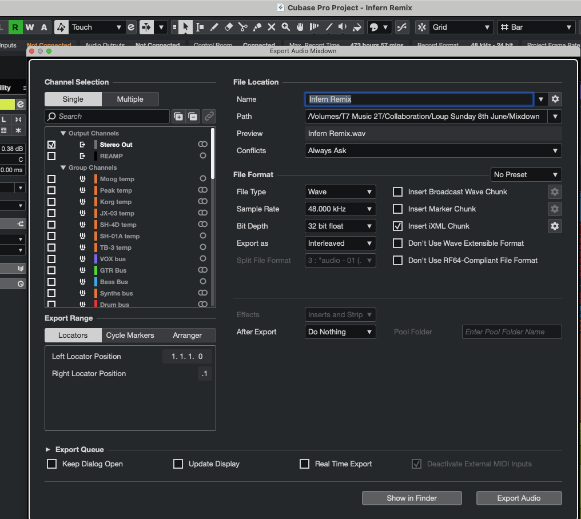Toggle the channel link chain icon
Screen dimensions: 581x519
[x=209, y=117]
